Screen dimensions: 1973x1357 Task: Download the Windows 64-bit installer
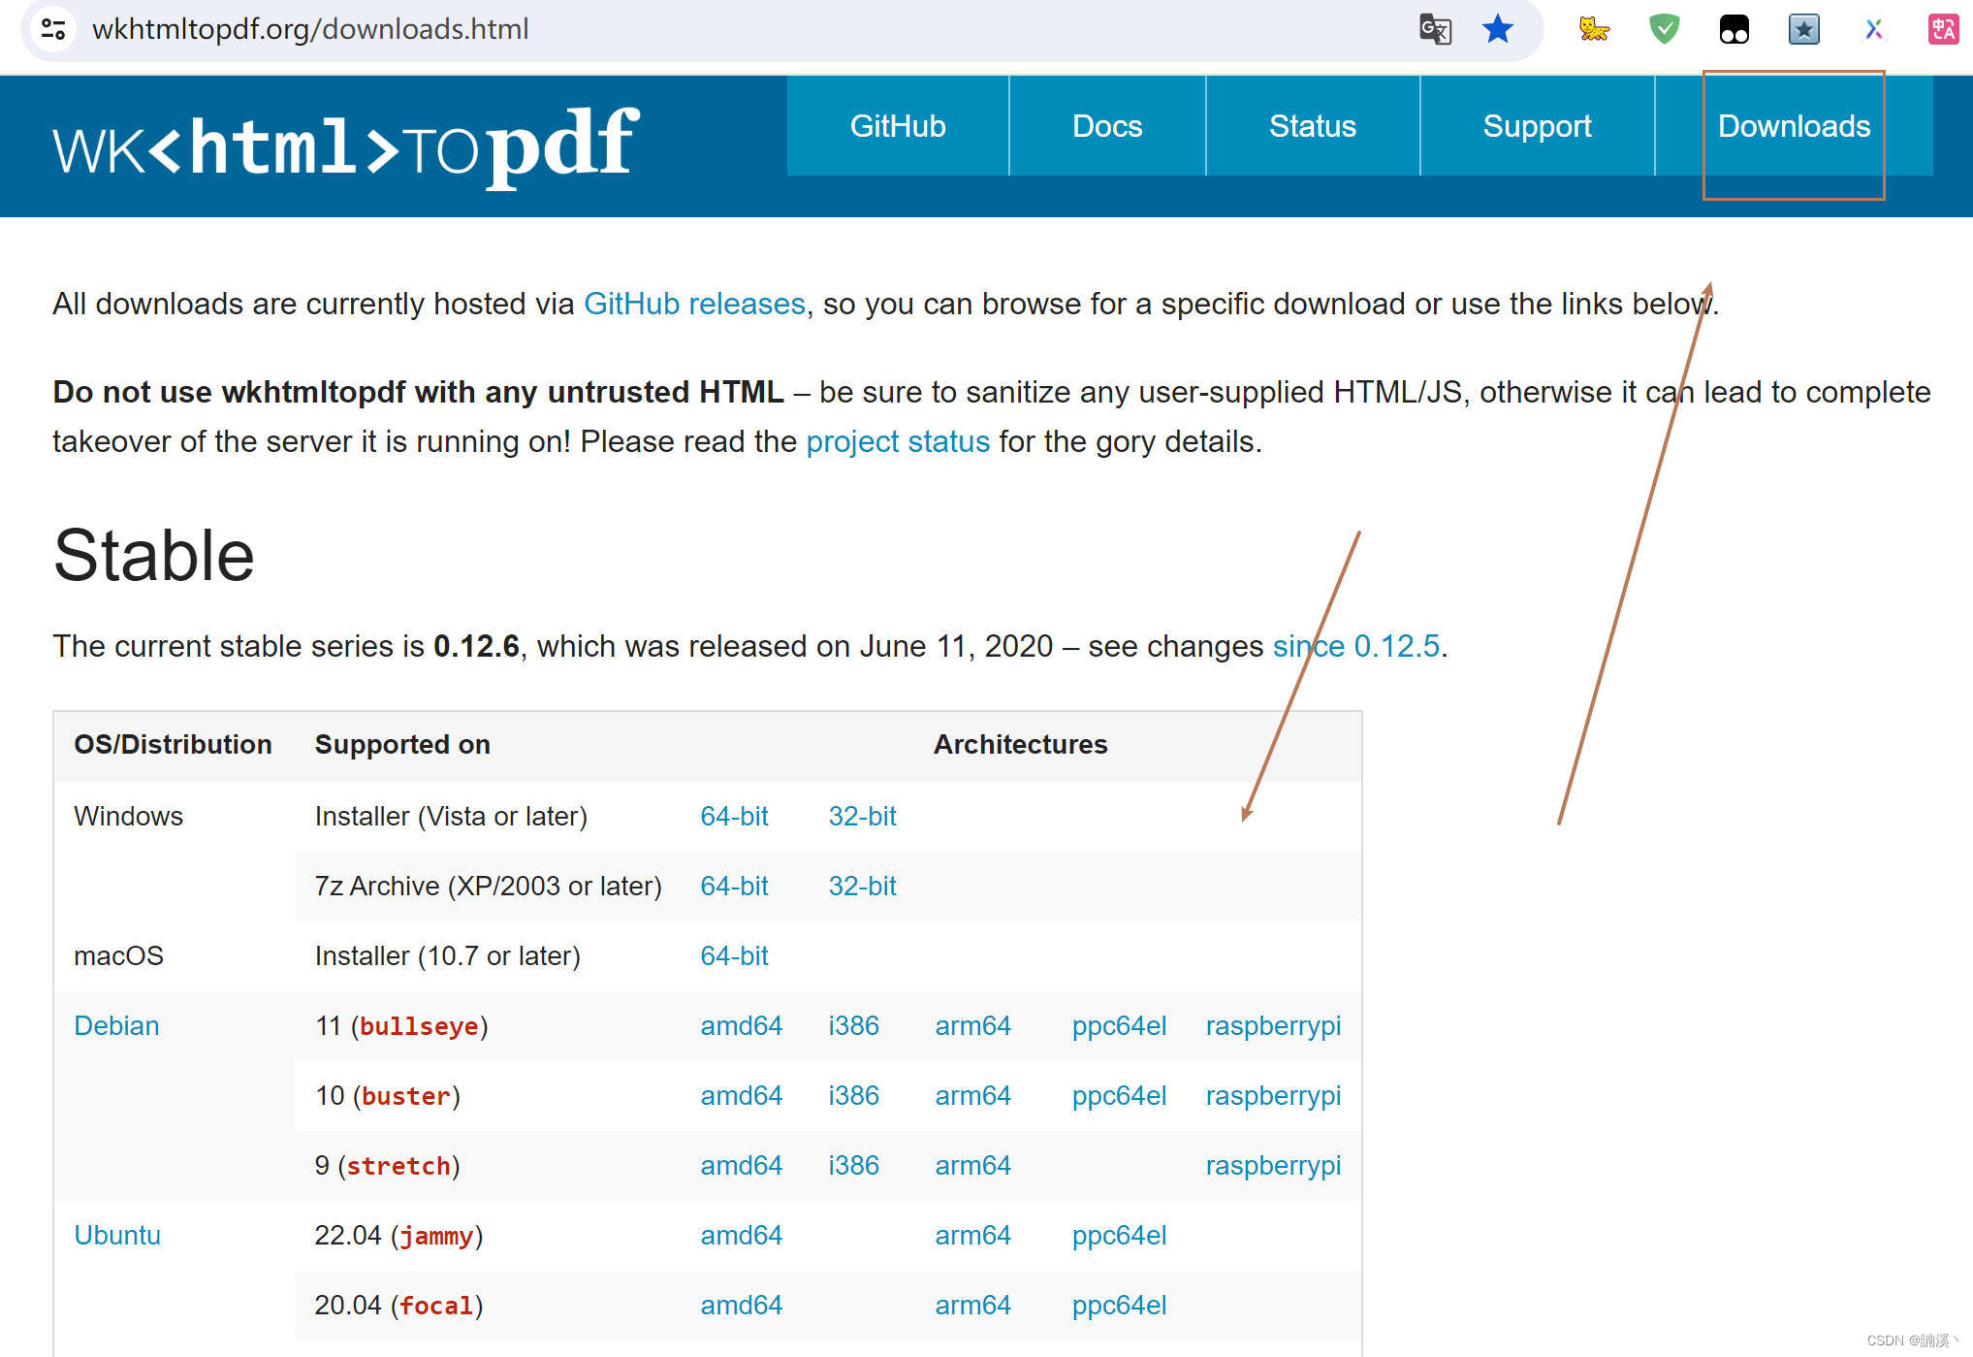pyautogui.click(x=734, y=816)
